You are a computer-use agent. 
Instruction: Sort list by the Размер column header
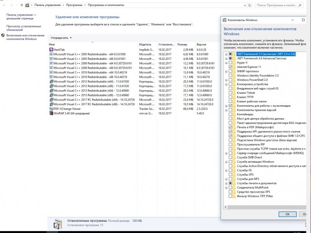coord(185,44)
